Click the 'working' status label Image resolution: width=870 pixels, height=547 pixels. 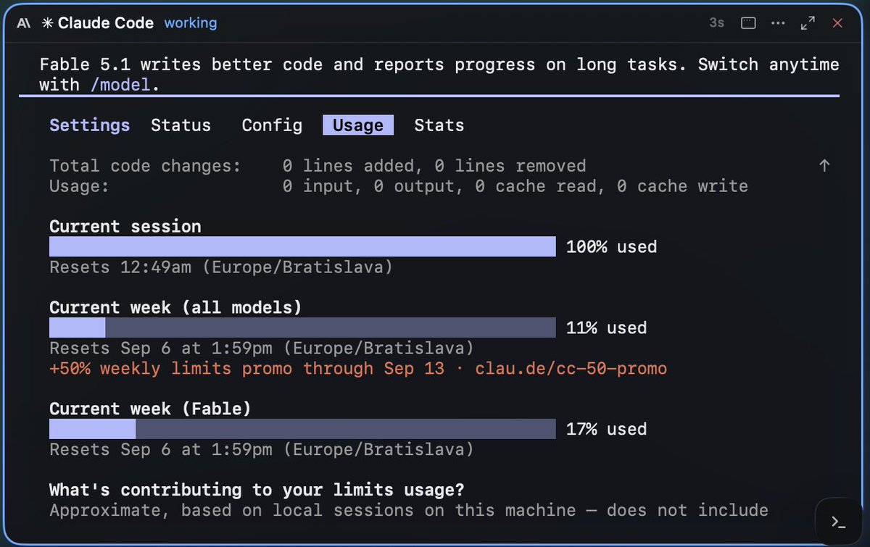coord(191,23)
